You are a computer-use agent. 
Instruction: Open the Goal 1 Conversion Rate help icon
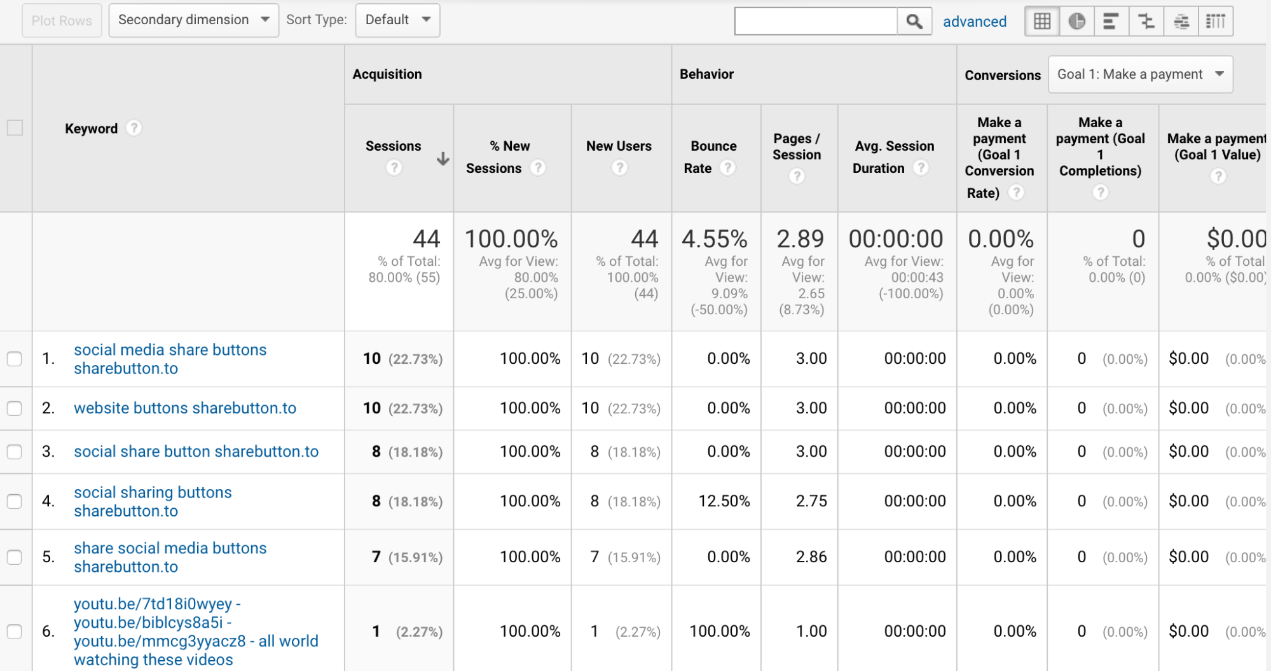tap(1017, 192)
